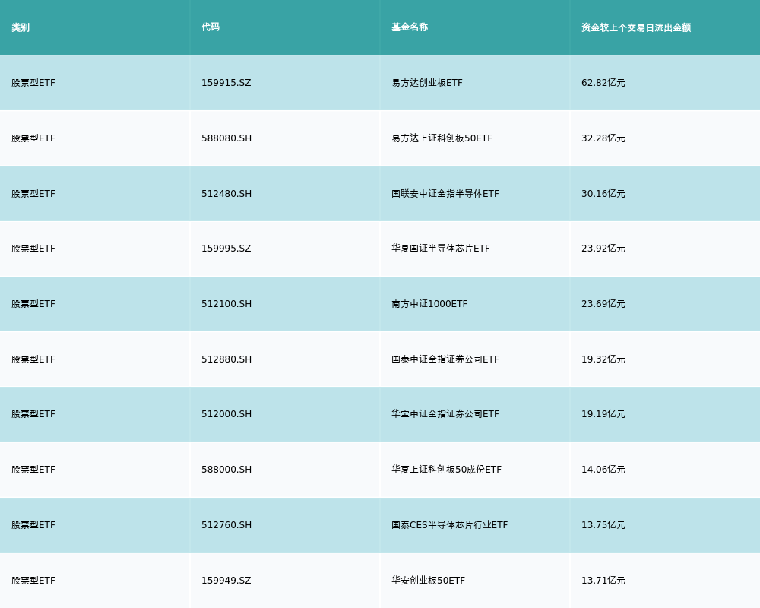
Task: Click outflow amount 13.75亿元
Action: coord(603,525)
